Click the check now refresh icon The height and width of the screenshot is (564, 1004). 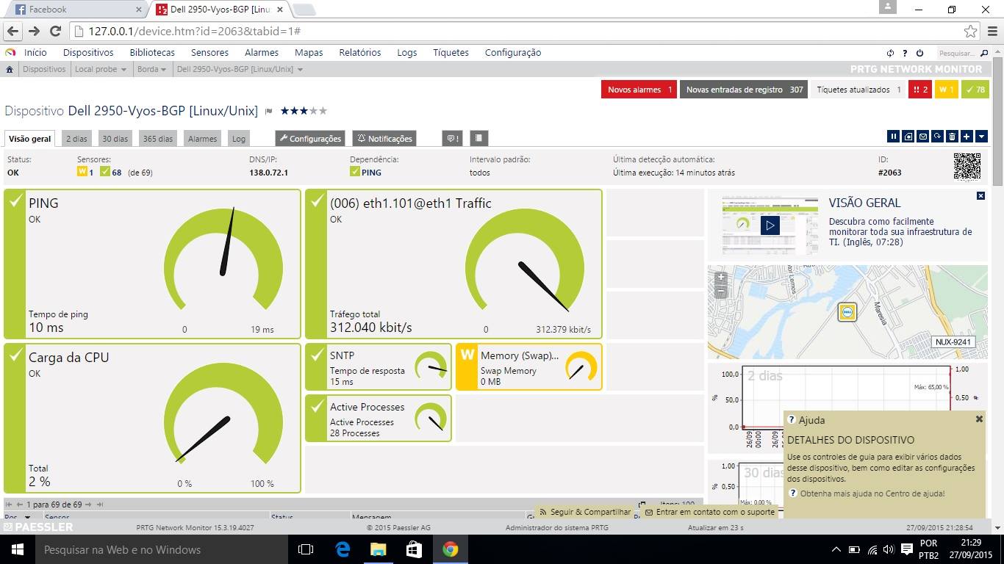(937, 137)
